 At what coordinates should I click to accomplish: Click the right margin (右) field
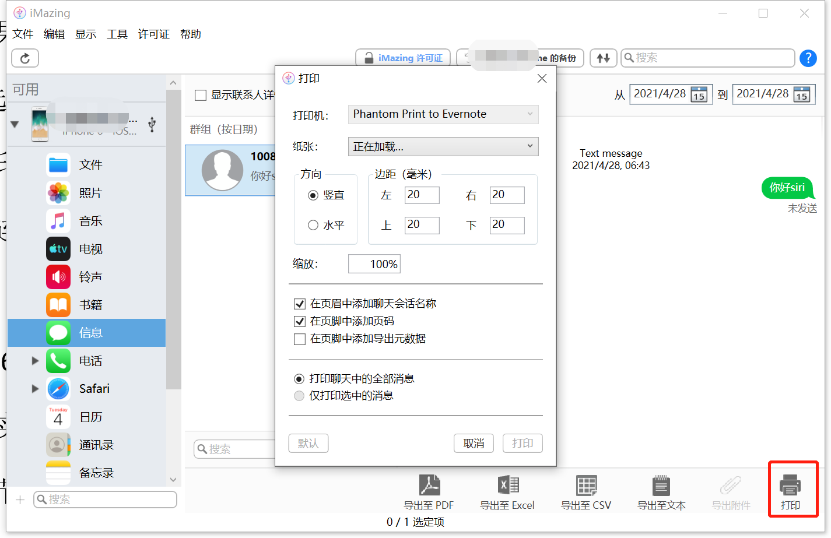tap(507, 195)
